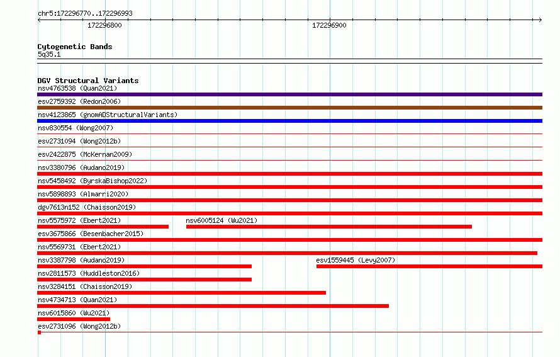The height and width of the screenshot is (357, 560).
Task: Select the red bar under nsv2811573 (Huddleston2016)
Action: point(144,280)
